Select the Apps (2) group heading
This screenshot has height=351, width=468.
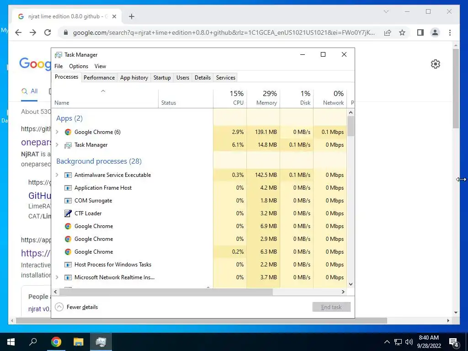click(x=69, y=118)
